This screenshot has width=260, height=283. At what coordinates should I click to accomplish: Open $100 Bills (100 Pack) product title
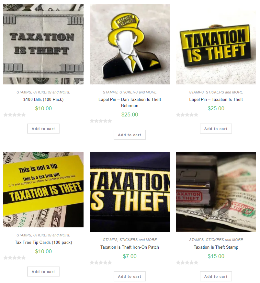point(43,99)
